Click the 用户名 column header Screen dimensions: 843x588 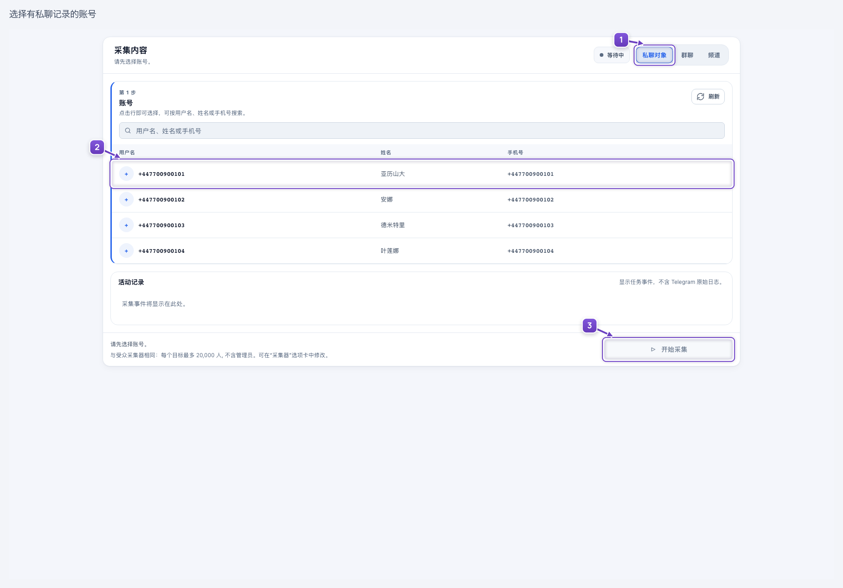click(127, 152)
